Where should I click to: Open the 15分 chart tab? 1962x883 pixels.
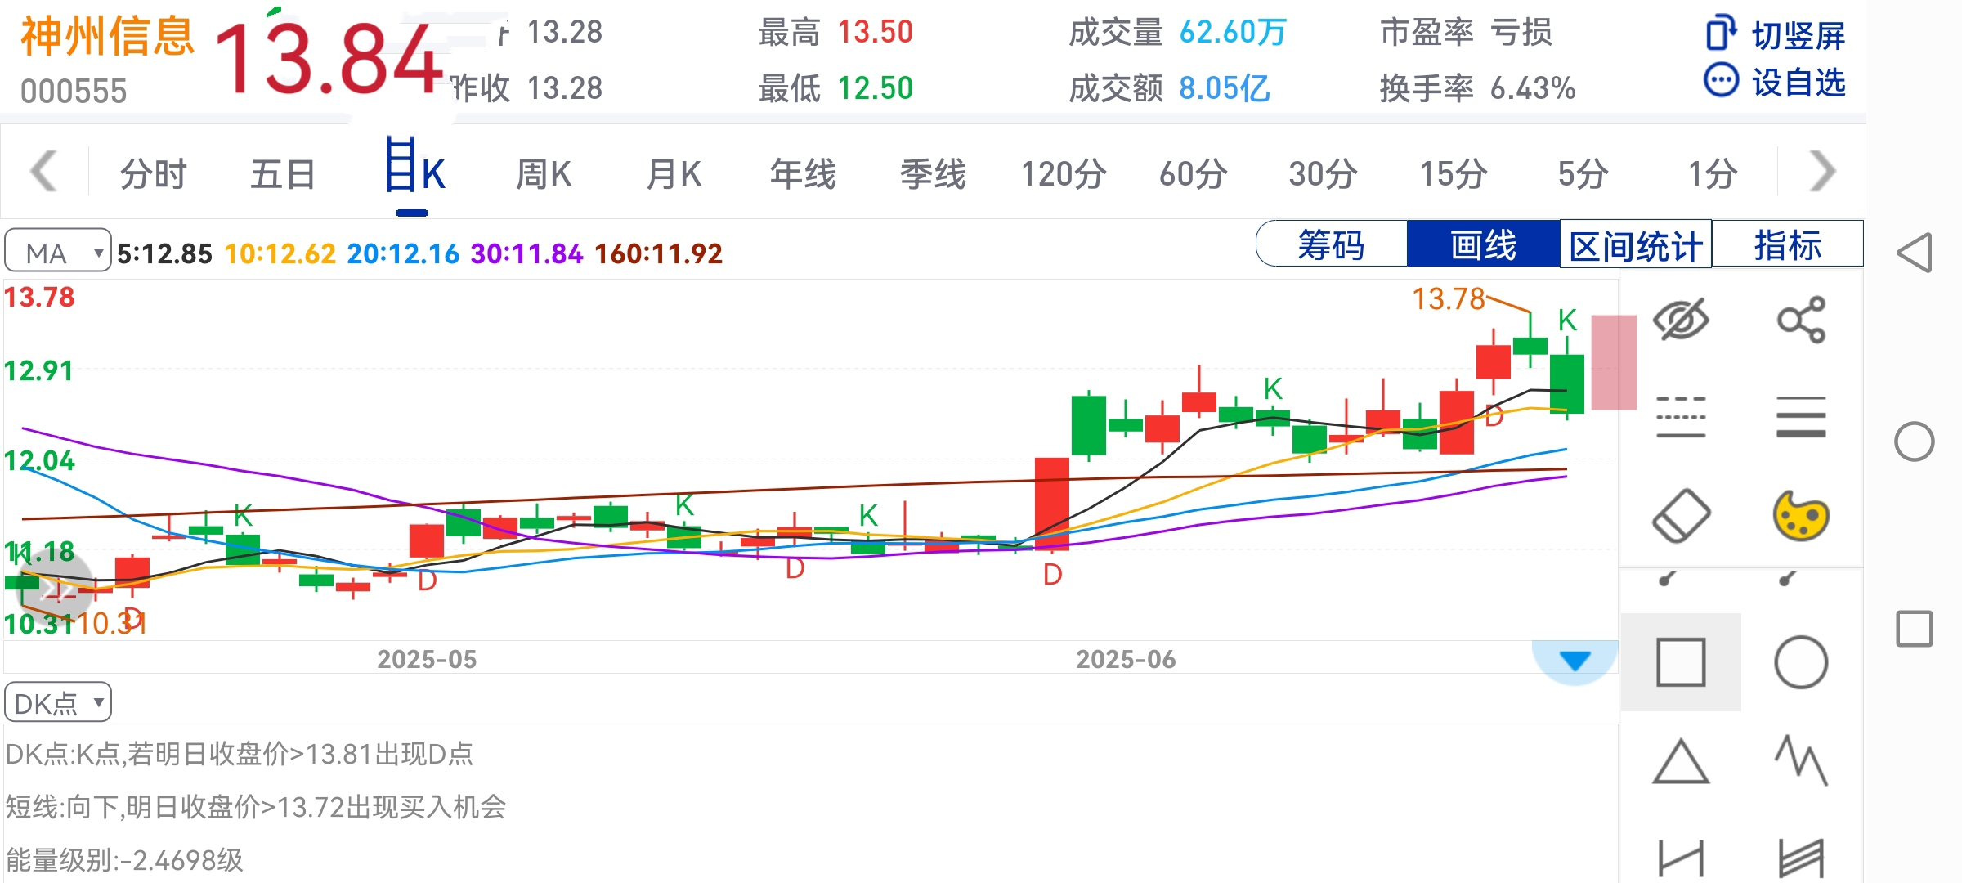click(1454, 174)
